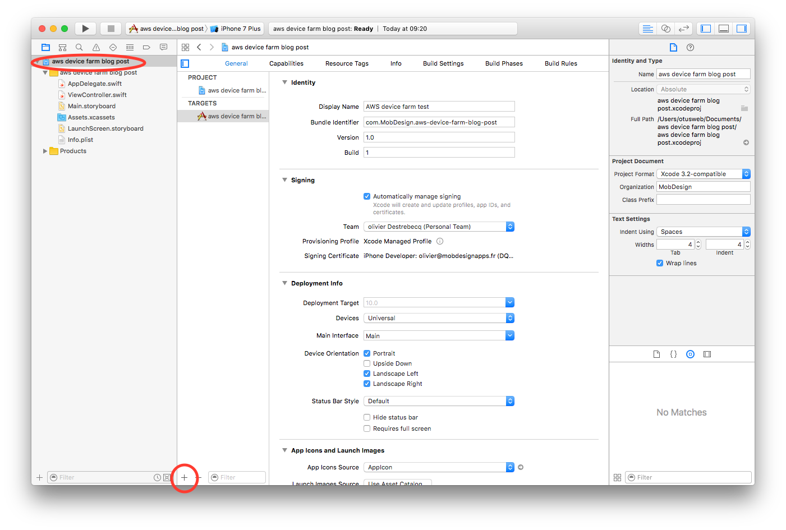Show the Issue navigator warning icon
Screen dimensions: 786x530
coord(96,47)
